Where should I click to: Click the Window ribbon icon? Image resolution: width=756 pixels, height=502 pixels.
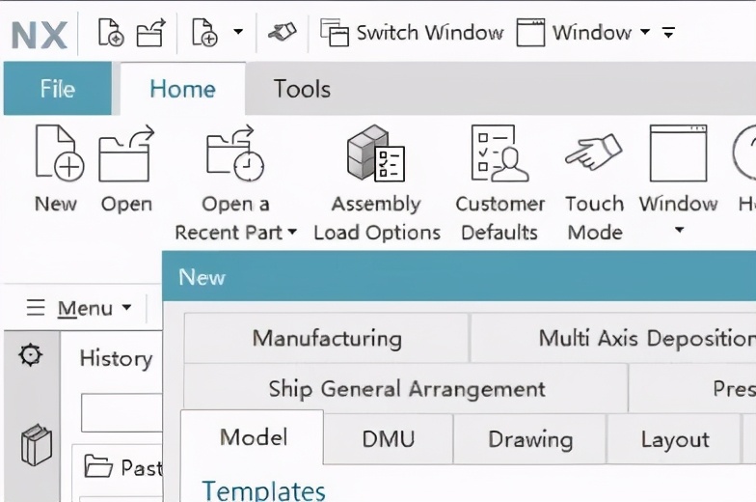click(x=679, y=153)
